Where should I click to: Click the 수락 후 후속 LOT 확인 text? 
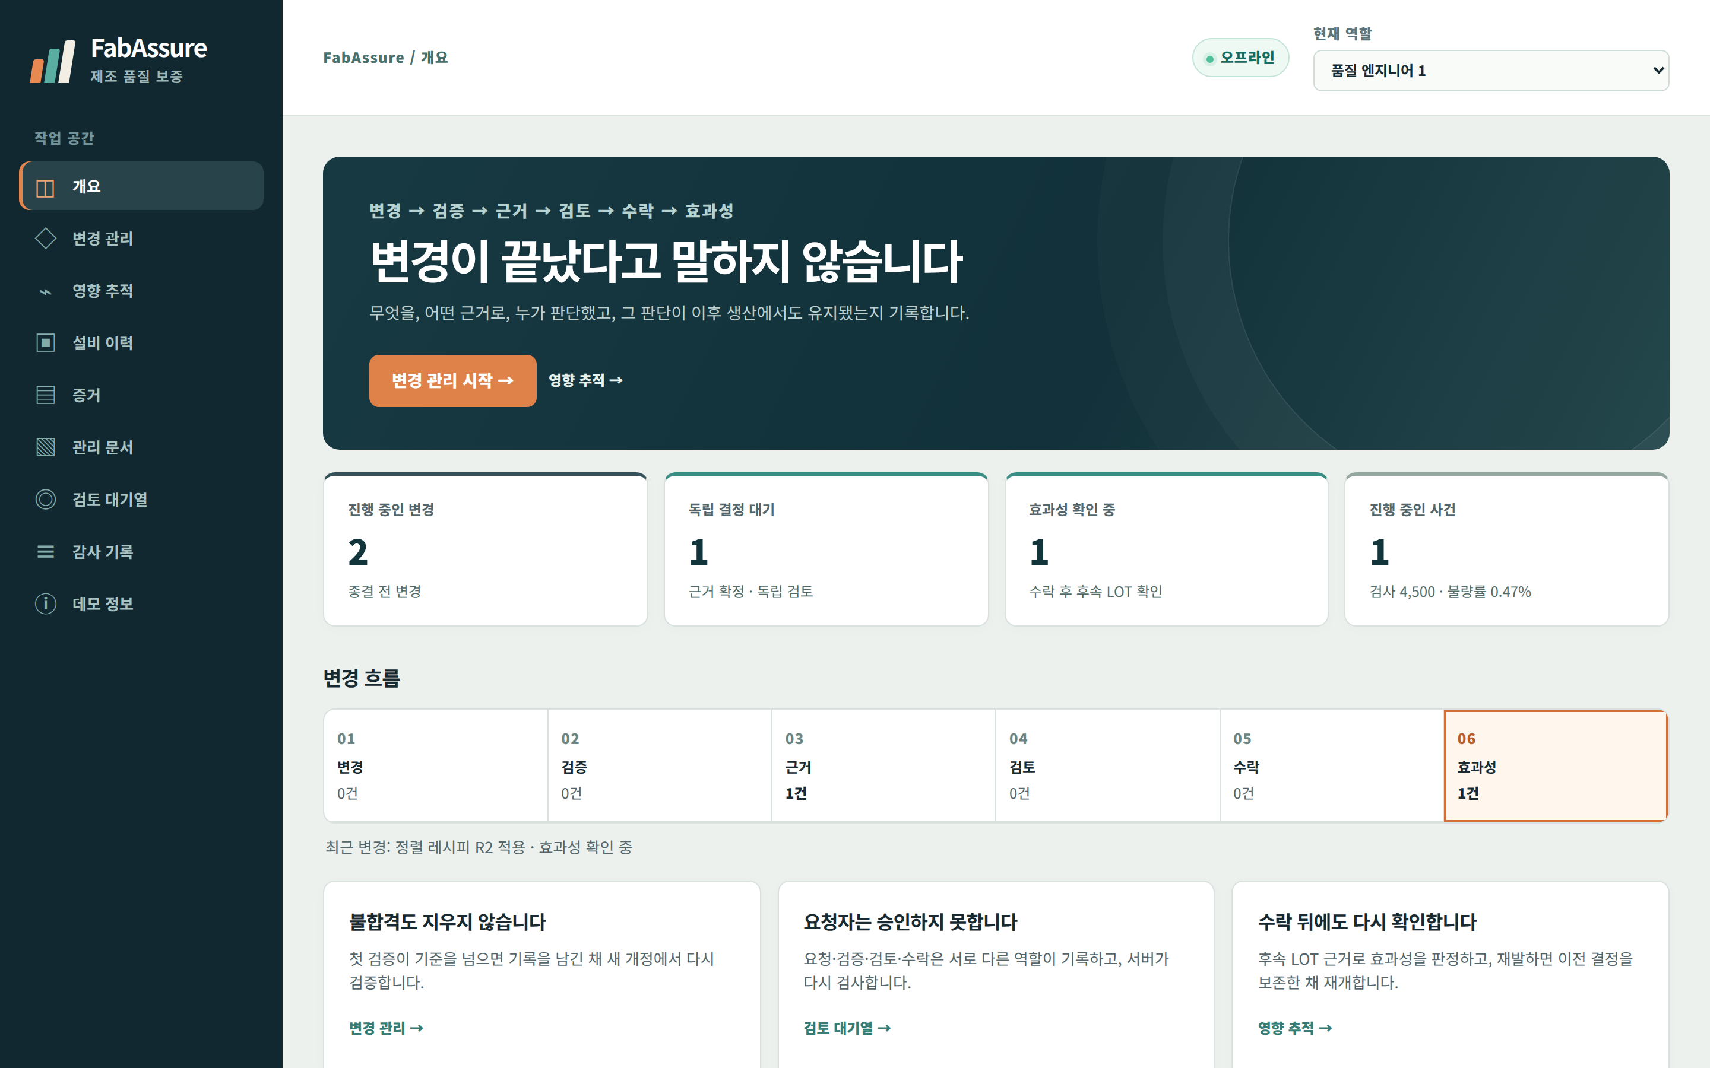coord(1095,592)
